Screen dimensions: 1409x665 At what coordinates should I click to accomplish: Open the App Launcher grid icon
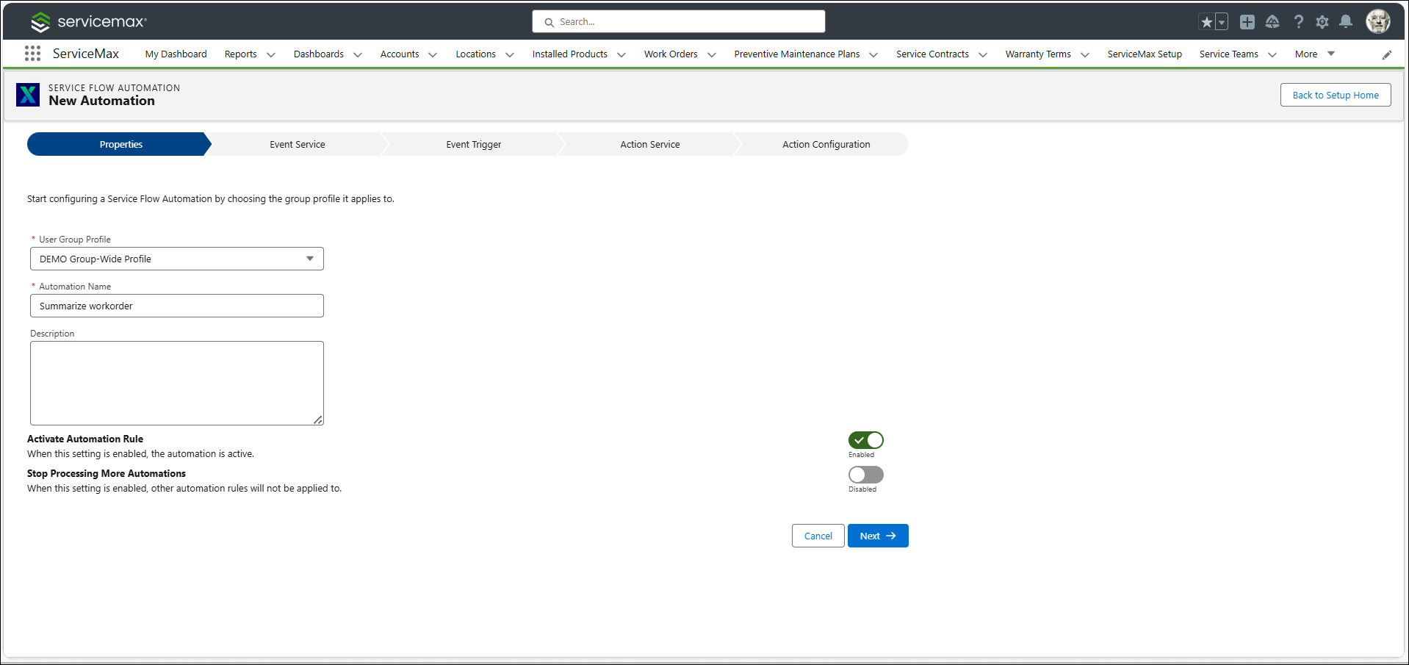click(x=32, y=54)
